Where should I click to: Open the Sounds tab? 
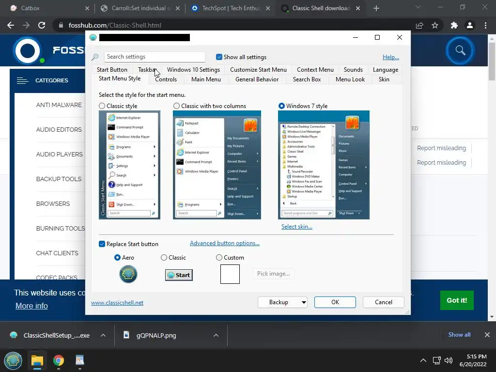(x=353, y=70)
